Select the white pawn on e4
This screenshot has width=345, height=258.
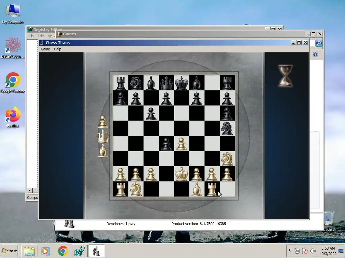[x=182, y=143]
